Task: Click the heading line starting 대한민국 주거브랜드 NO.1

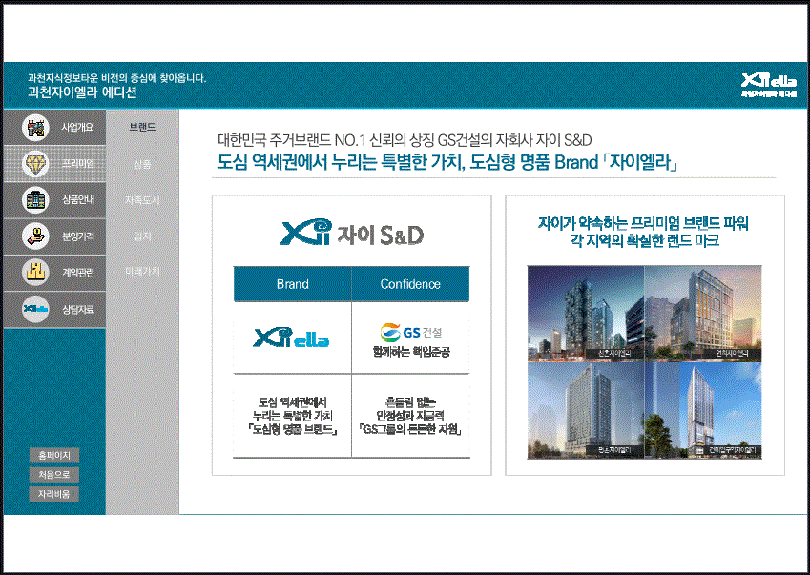Action: pyautogui.click(x=405, y=140)
